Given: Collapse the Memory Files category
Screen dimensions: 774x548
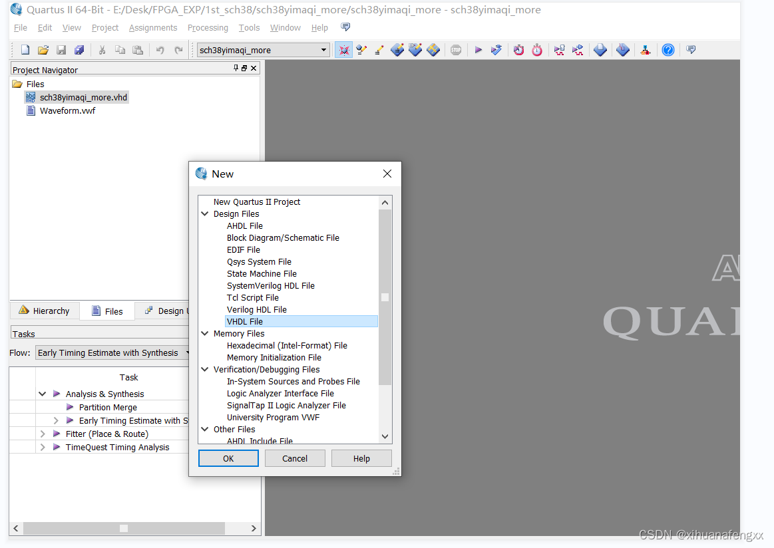Looking at the screenshot, I should [205, 333].
